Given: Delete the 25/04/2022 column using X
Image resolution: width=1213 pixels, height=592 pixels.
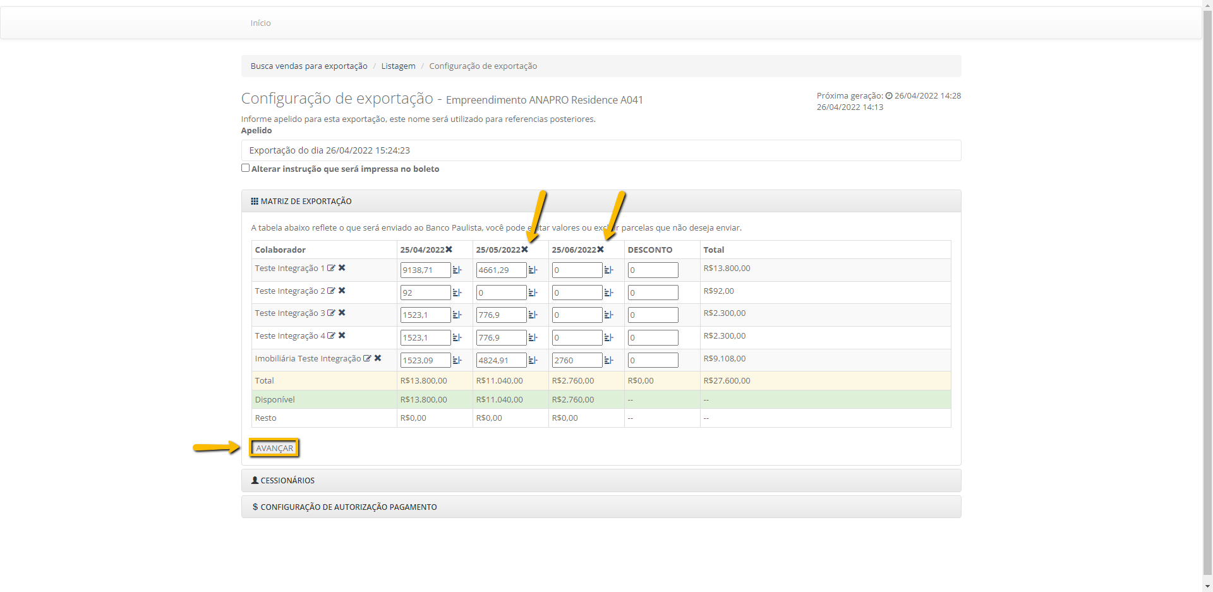Looking at the screenshot, I should click(449, 250).
